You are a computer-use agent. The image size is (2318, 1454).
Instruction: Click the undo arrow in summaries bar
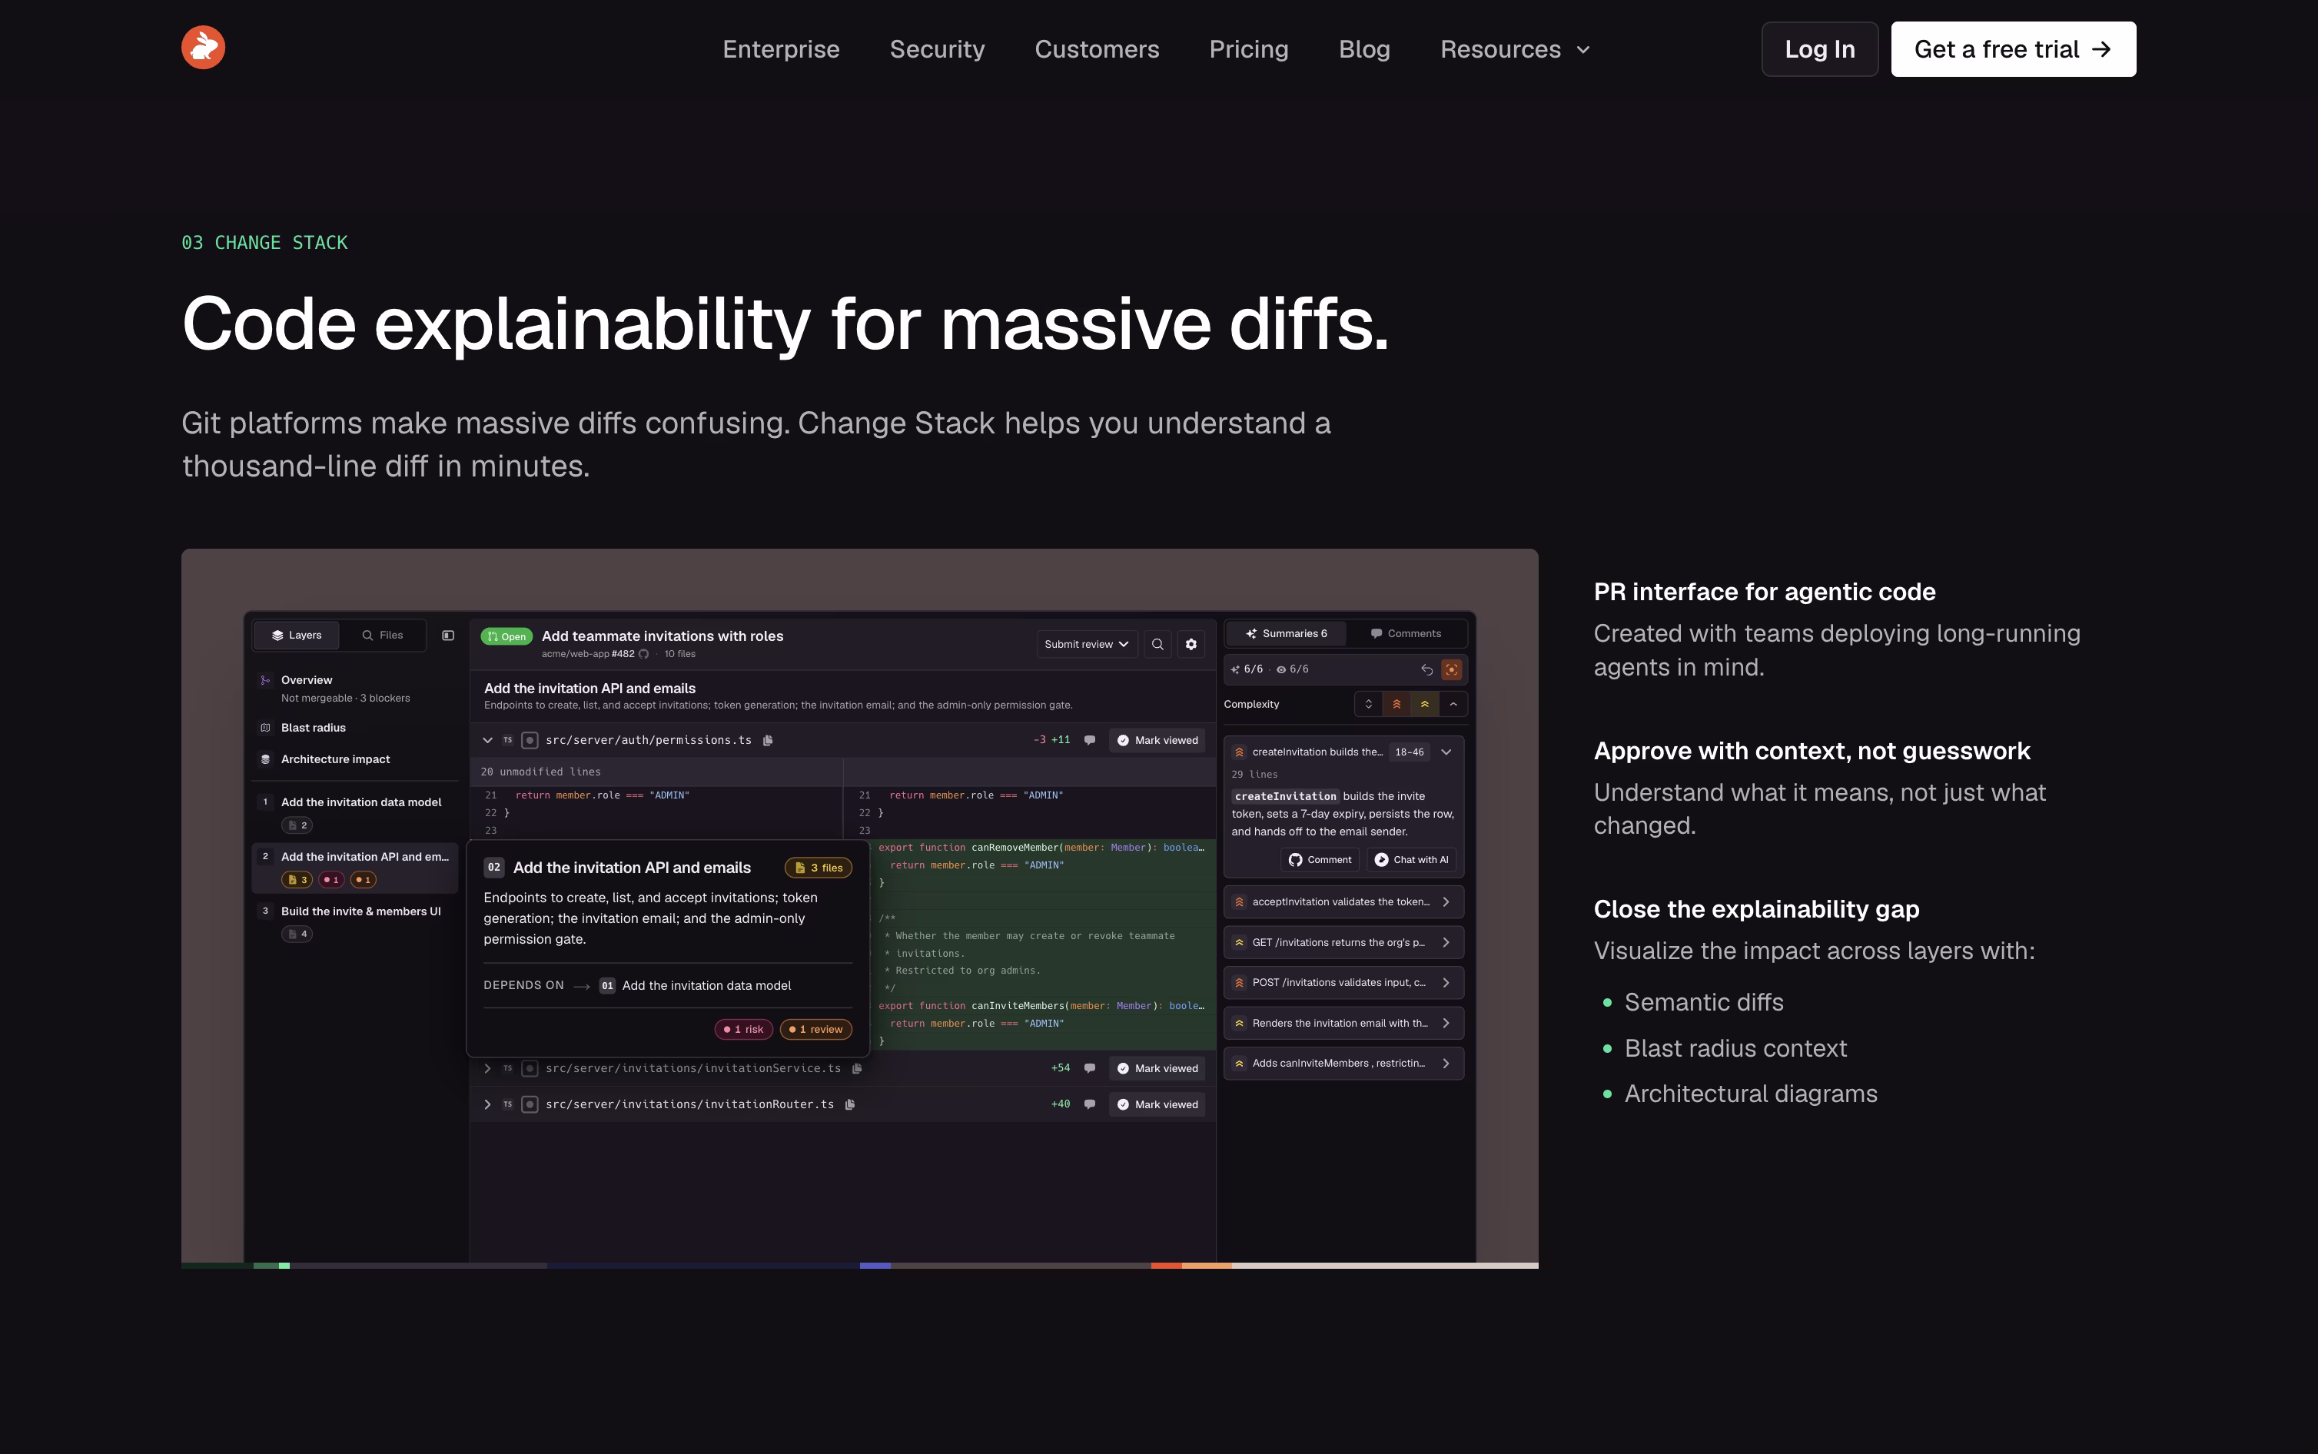(1426, 669)
